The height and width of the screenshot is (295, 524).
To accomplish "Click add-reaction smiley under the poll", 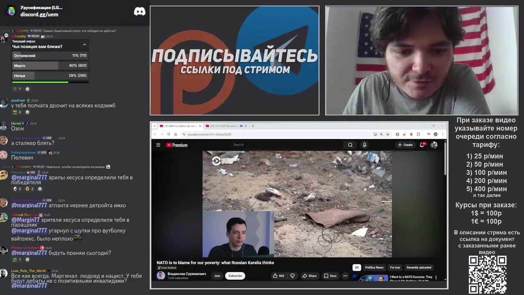I will 27,88.
